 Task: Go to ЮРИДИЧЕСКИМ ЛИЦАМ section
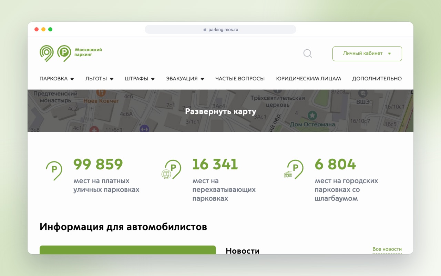coord(308,79)
